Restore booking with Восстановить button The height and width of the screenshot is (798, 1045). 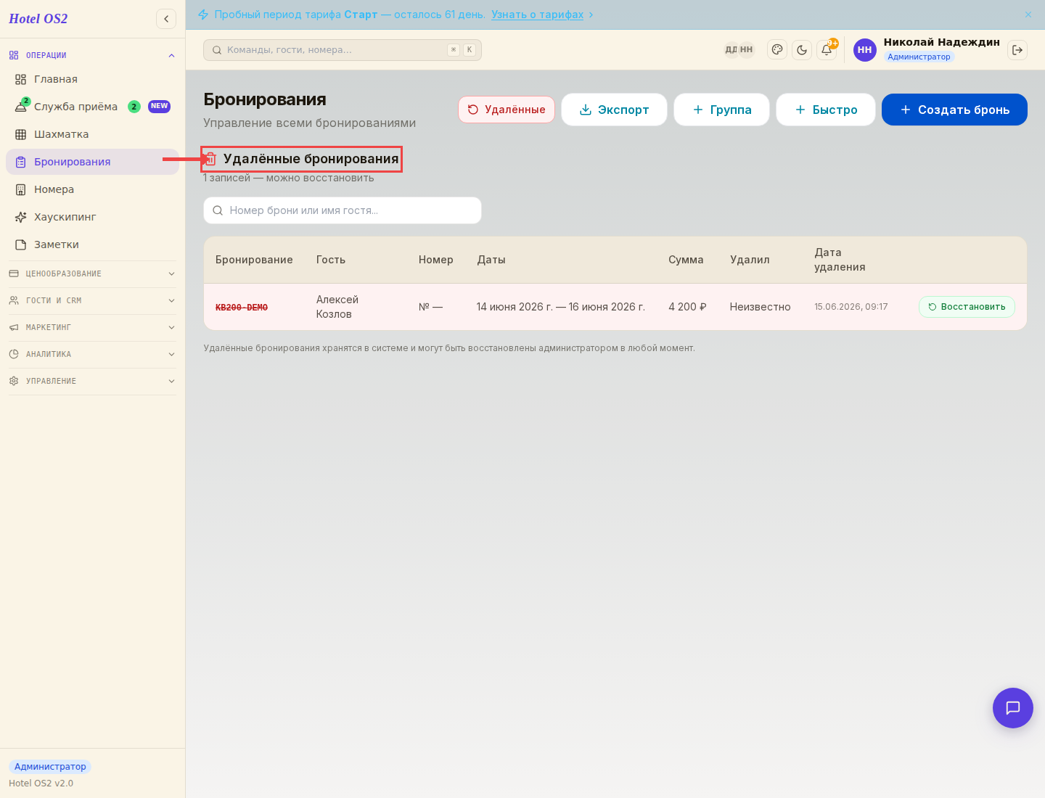pos(967,307)
